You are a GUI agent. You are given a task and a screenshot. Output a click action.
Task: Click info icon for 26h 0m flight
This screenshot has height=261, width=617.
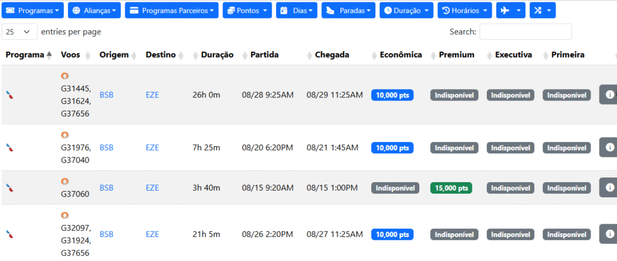pyautogui.click(x=610, y=94)
